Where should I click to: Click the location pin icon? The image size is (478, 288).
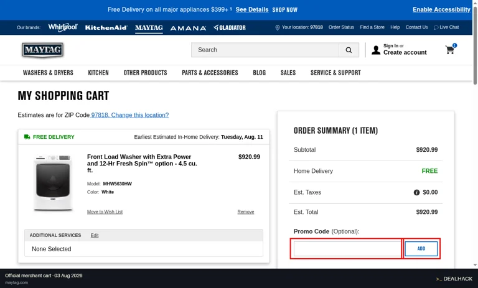(x=278, y=27)
